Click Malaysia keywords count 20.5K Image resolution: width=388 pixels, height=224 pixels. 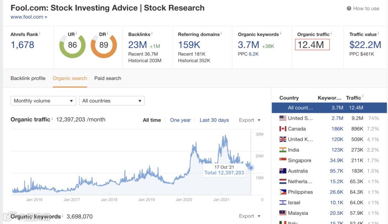[337, 213]
